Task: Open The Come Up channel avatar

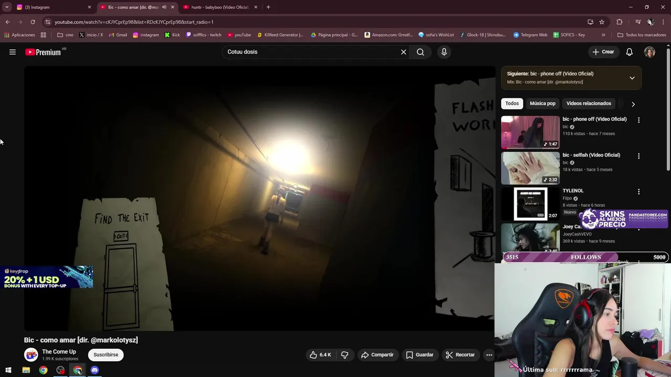Action: (x=31, y=355)
